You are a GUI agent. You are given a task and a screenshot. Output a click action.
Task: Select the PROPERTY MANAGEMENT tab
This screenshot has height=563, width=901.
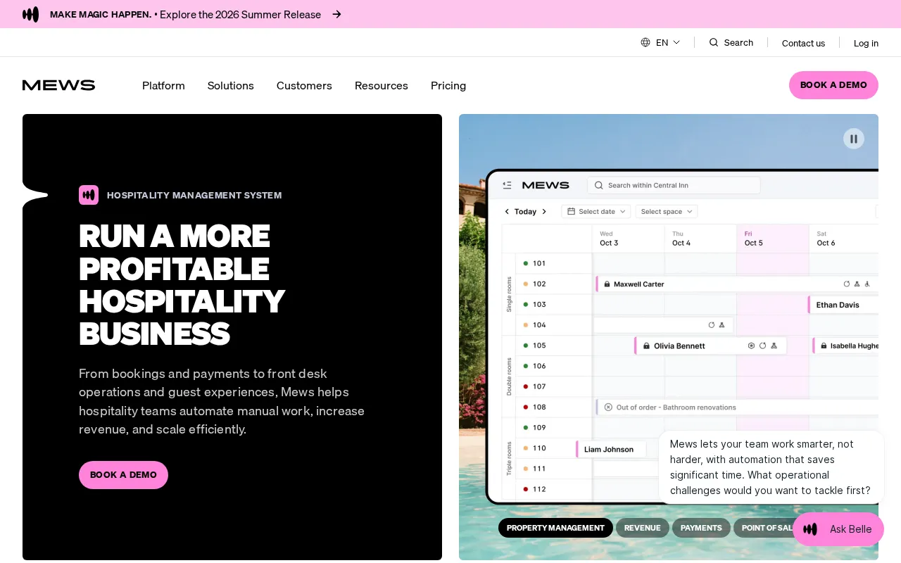[x=555, y=528]
